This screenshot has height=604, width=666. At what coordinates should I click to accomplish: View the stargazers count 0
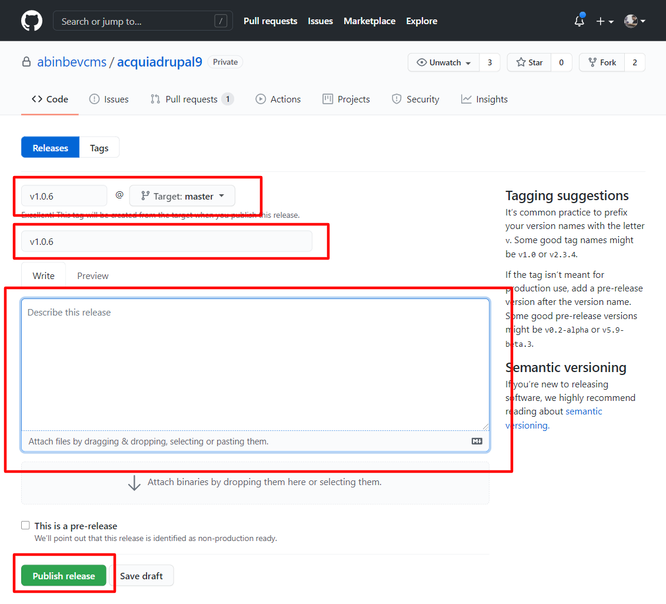561,62
